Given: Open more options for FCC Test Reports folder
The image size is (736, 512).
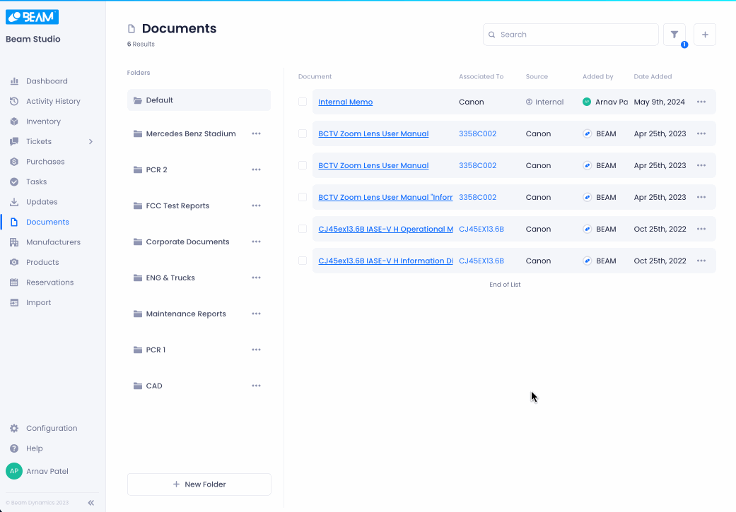Looking at the screenshot, I should coord(256,206).
